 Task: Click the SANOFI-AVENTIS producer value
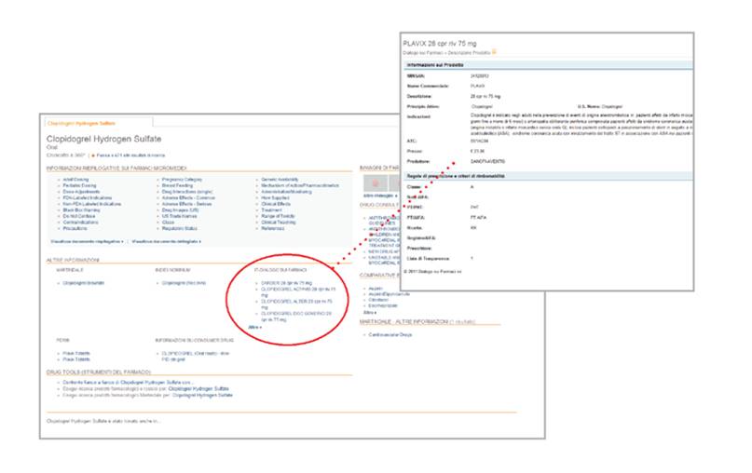(x=487, y=161)
